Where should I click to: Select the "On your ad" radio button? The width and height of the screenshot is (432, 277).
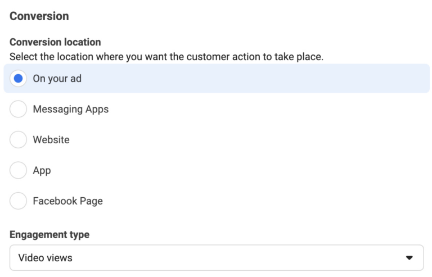click(18, 79)
